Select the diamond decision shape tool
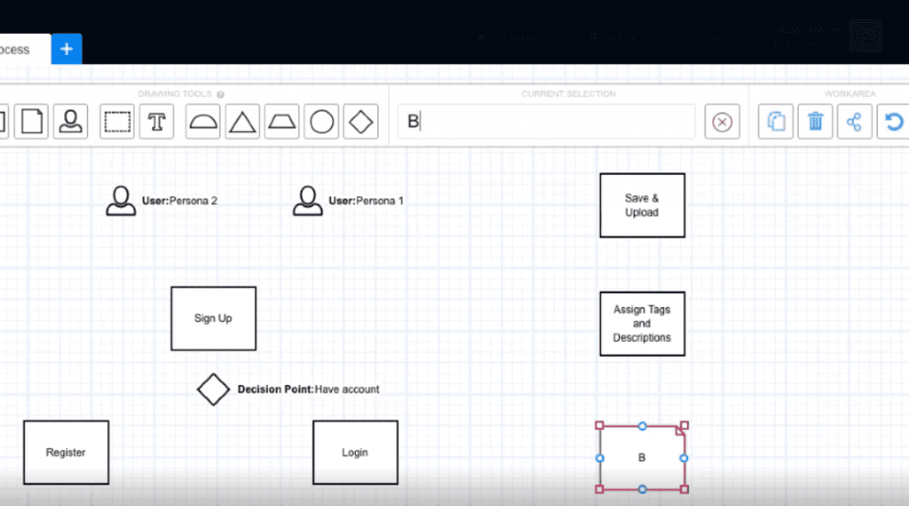This screenshot has width=909, height=506. click(x=360, y=122)
